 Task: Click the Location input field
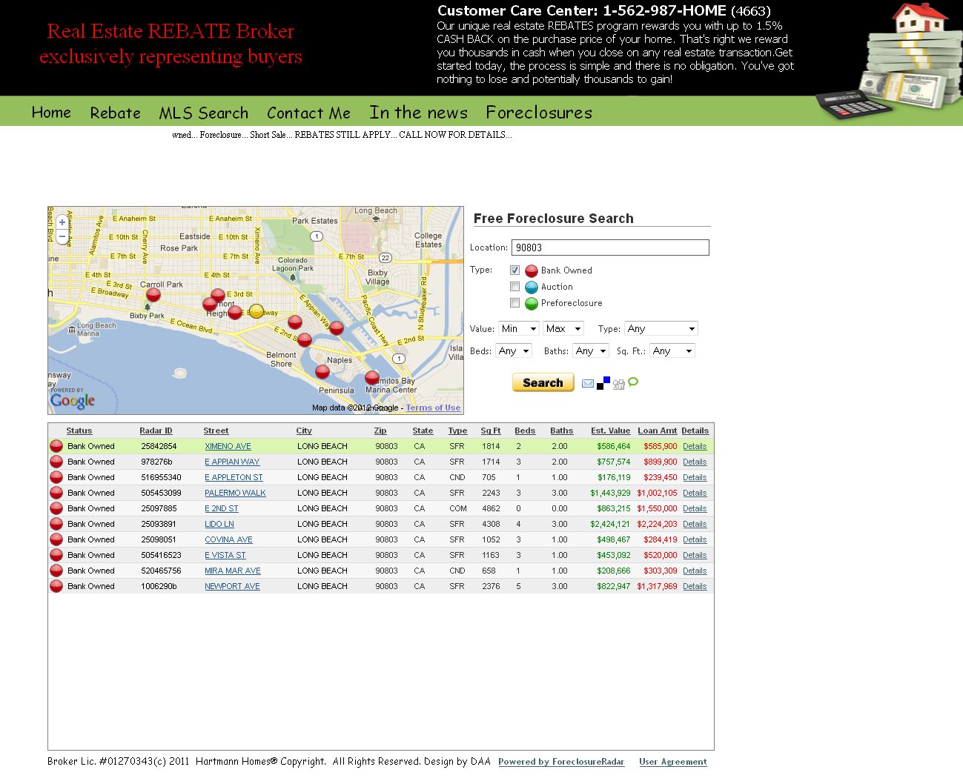click(609, 247)
